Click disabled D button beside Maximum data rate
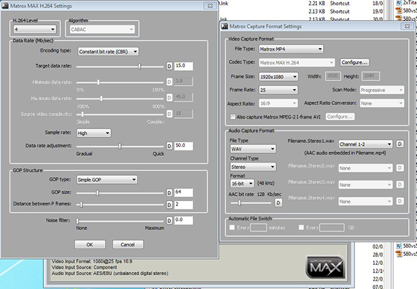 point(170,97)
